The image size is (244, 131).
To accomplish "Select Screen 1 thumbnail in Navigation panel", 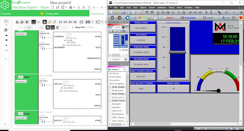I will 121,41.
